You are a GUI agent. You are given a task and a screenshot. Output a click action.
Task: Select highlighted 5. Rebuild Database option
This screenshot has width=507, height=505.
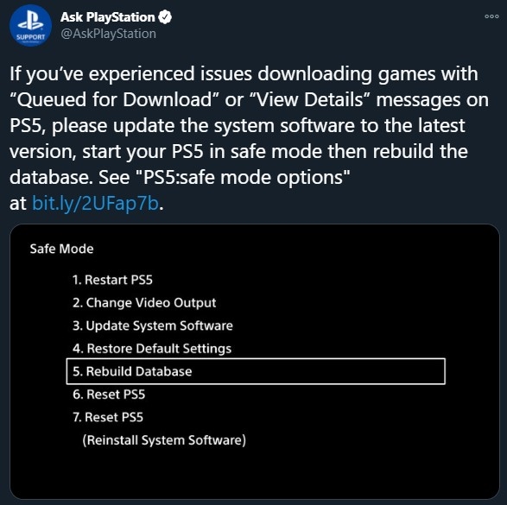pos(256,371)
